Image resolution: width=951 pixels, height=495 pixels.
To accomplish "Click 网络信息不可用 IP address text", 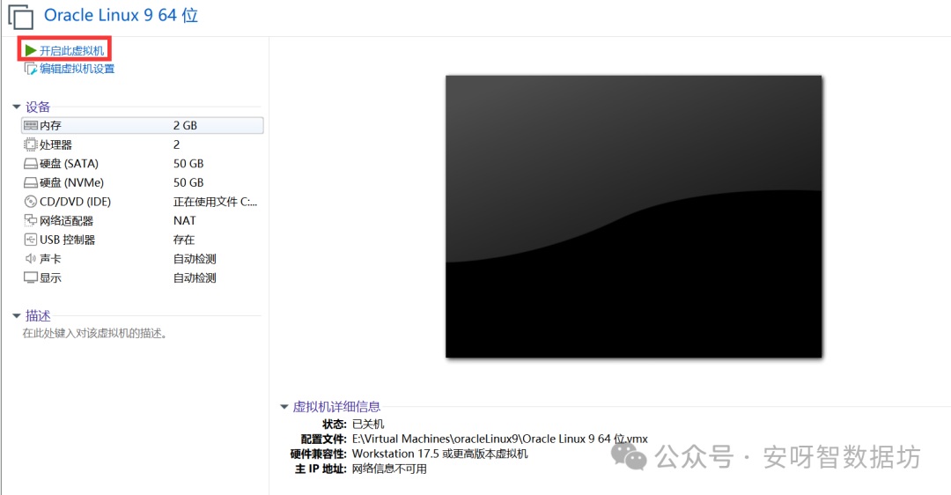I will pyautogui.click(x=389, y=469).
